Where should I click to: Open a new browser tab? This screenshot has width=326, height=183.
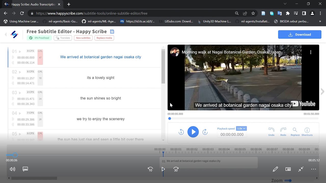(x=69, y=4)
